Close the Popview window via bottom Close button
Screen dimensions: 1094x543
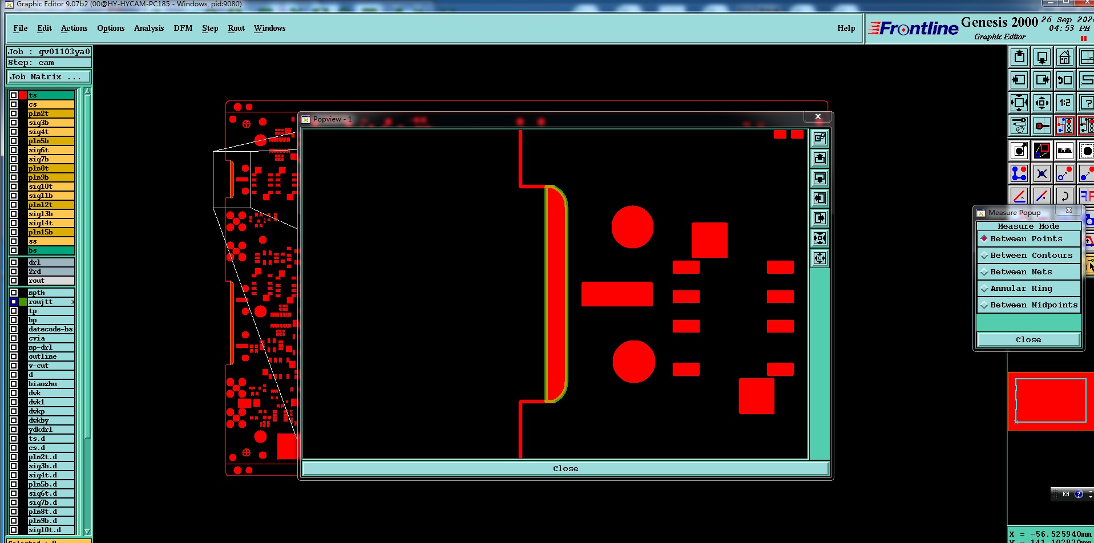point(566,468)
